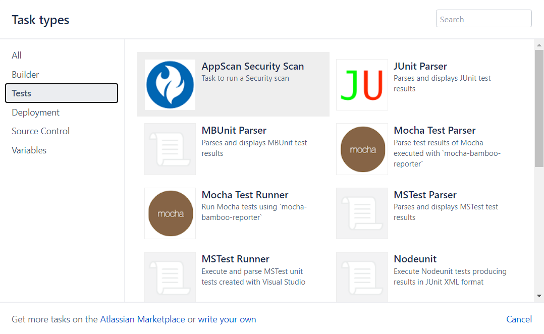Open the Atlassian Marketplace link
This screenshot has height=334, width=544.
coord(142,319)
